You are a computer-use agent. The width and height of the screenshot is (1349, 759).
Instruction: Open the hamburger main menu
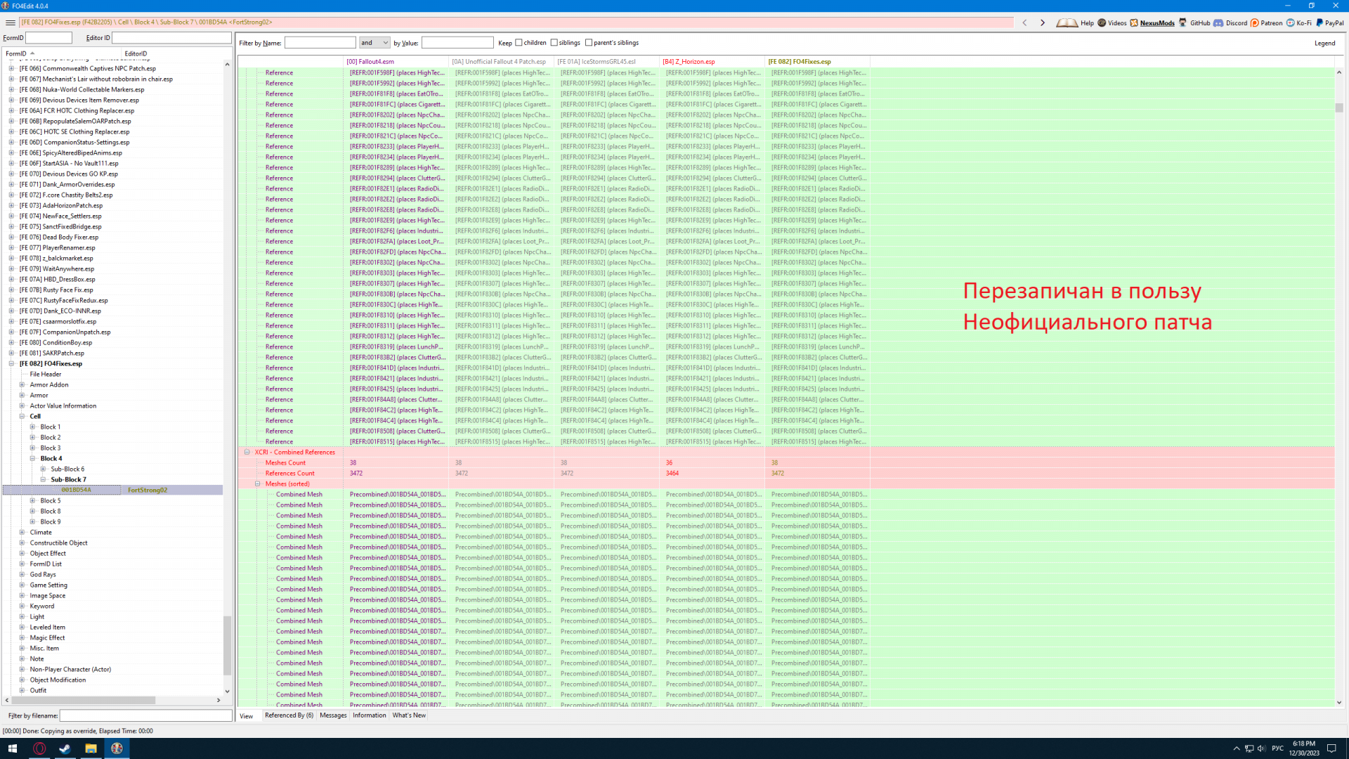click(11, 23)
